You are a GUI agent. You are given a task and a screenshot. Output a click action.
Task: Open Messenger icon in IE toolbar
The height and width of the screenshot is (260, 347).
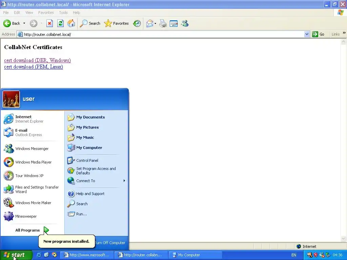(x=185, y=23)
